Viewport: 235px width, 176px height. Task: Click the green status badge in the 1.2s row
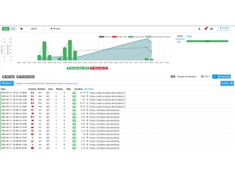[74, 117]
